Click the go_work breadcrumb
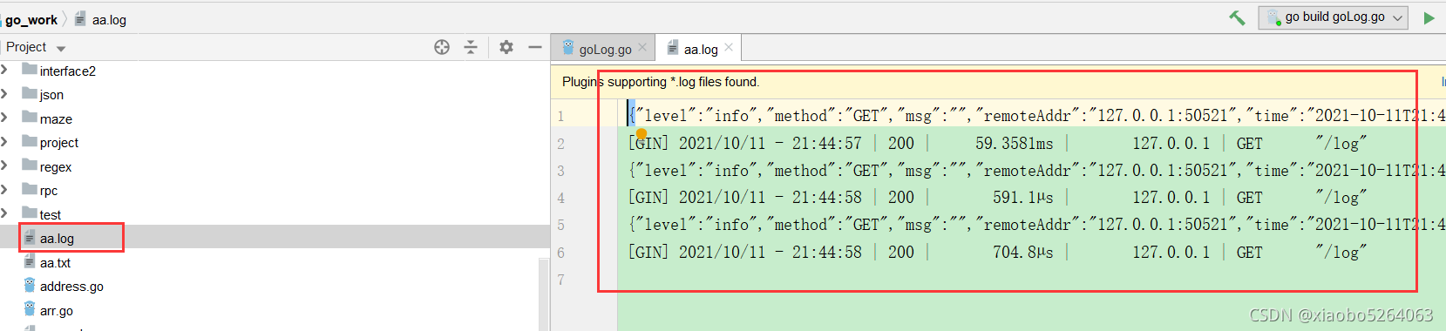 (x=31, y=19)
